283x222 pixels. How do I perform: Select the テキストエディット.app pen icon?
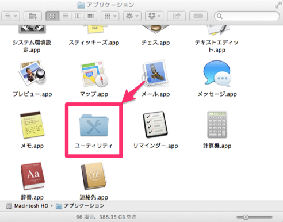218,30
